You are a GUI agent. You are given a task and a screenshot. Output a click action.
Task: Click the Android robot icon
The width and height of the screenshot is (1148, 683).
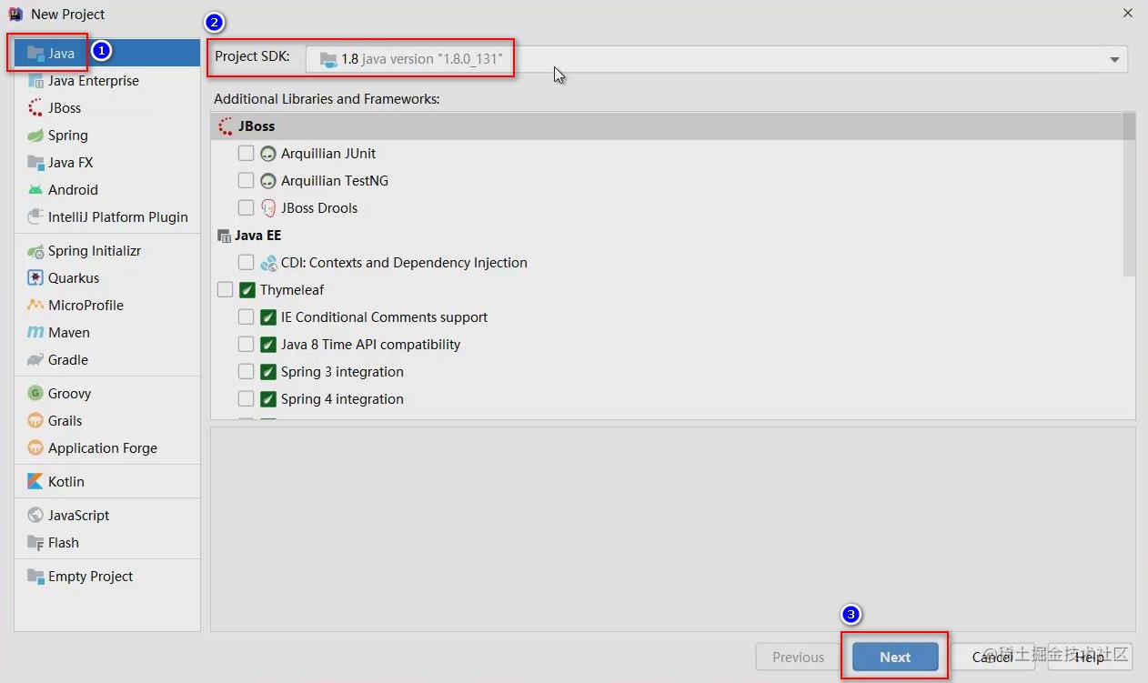pyautogui.click(x=35, y=190)
